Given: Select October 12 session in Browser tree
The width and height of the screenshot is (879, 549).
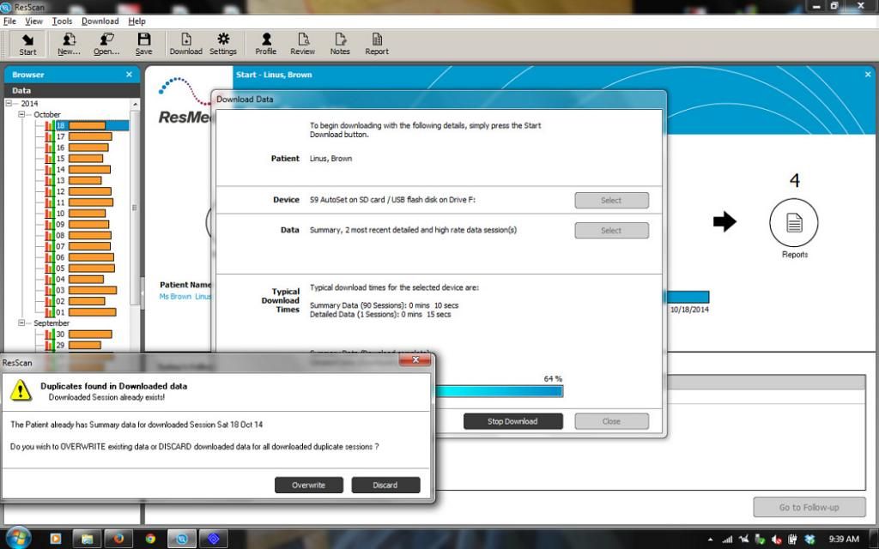Looking at the screenshot, I should coord(78,191).
